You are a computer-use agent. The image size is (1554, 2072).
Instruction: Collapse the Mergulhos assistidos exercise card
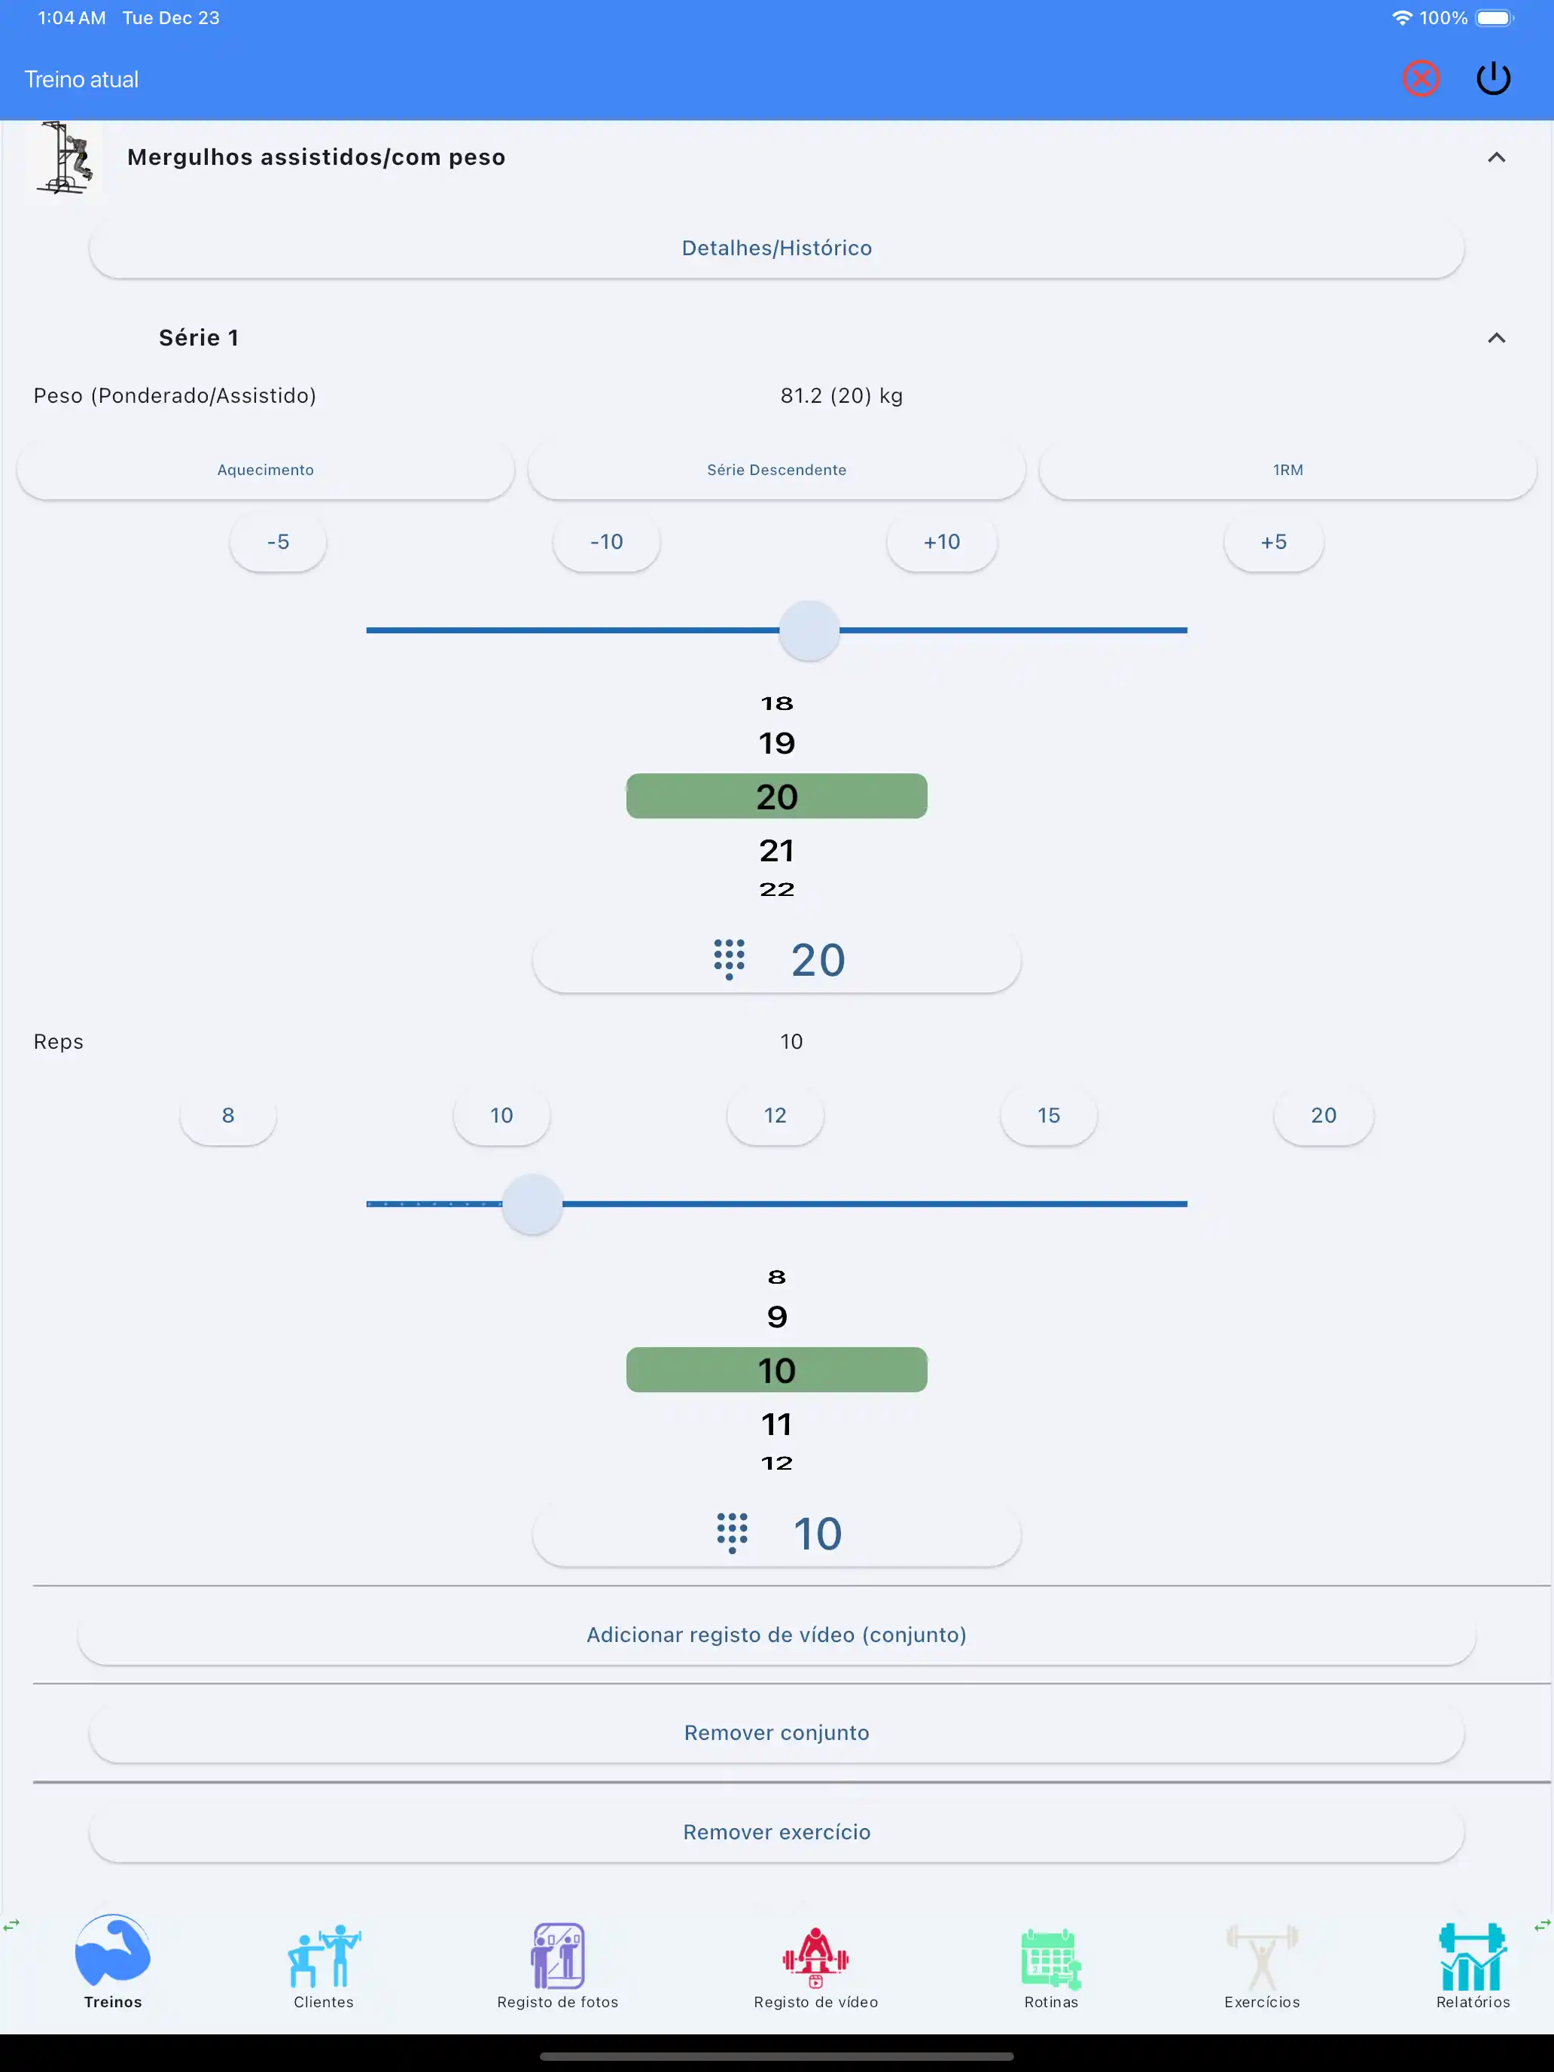point(1496,157)
